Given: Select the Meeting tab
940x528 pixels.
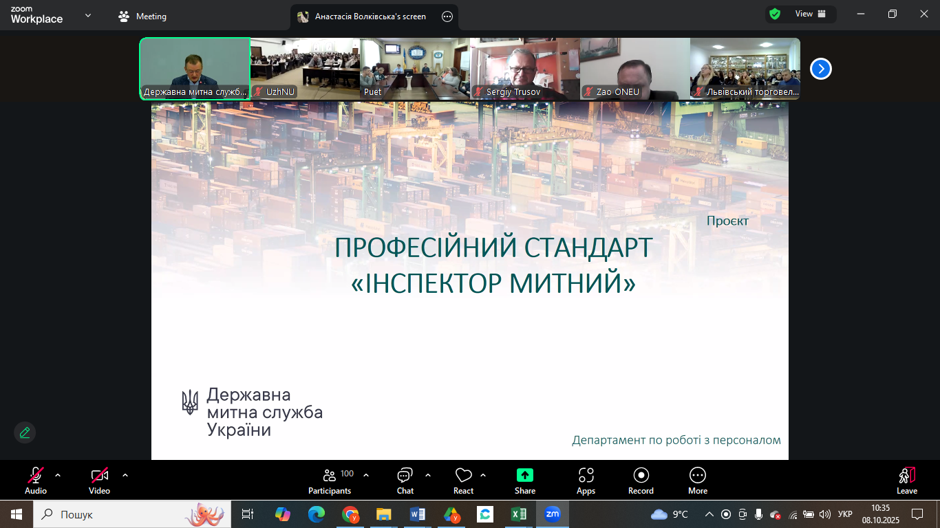Looking at the screenshot, I should tap(143, 16).
